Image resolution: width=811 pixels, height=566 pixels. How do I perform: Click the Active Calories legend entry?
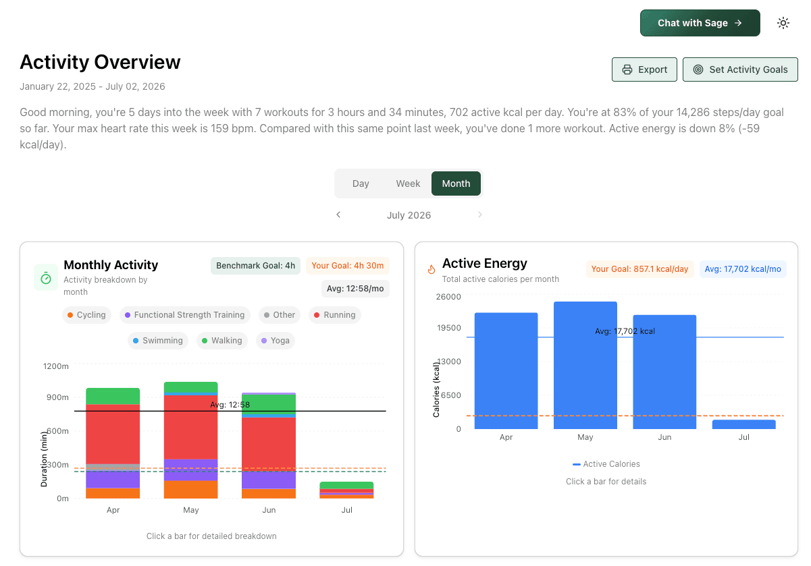click(x=606, y=464)
